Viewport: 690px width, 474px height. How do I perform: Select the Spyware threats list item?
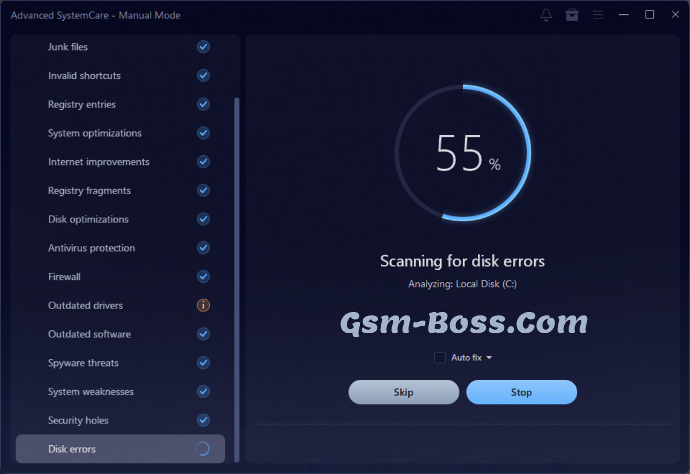(120, 363)
